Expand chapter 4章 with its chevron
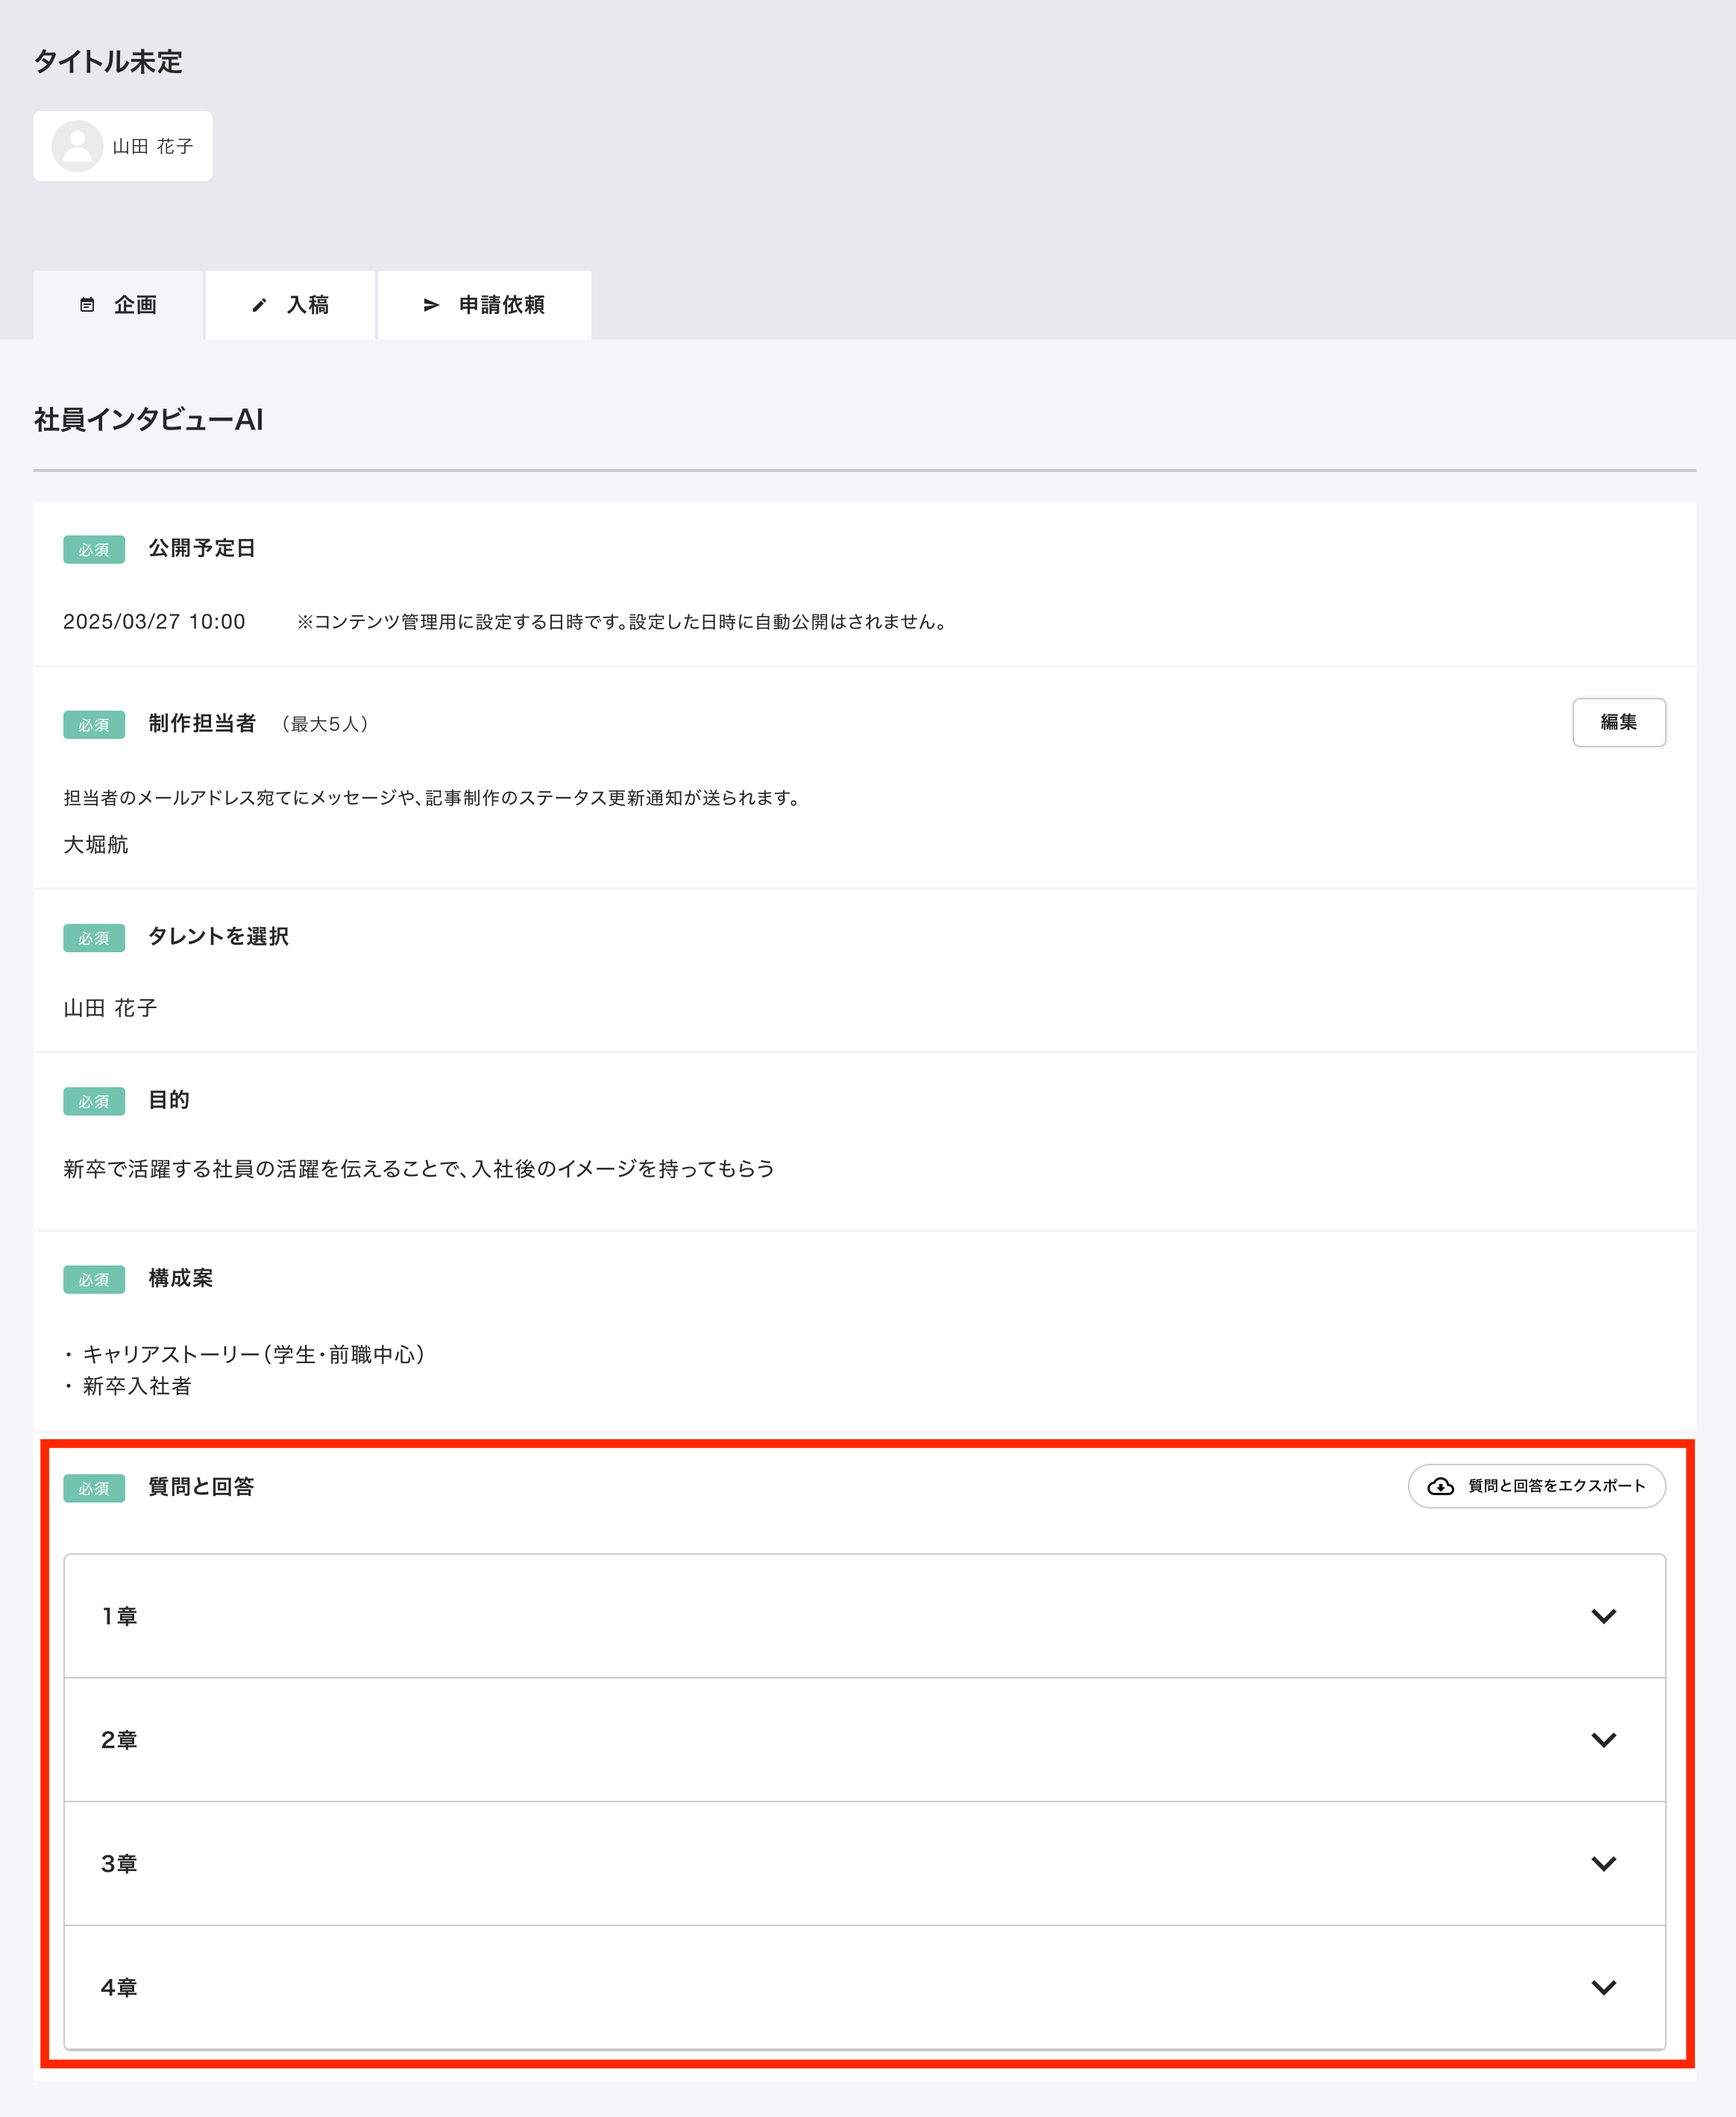This screenshot has height=2117, width=1736. pos(1603,1987)
